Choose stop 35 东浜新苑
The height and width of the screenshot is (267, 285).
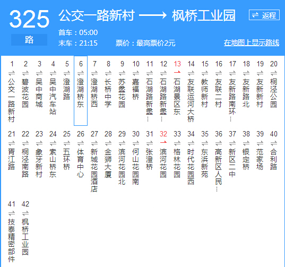point(205,163)
